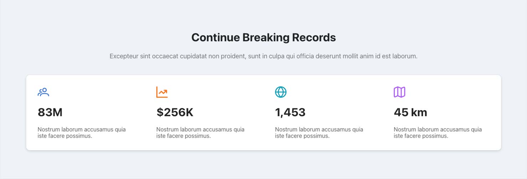Click the description text beneath 1,453
Viewport: 527px width, 179px height.
(319, 132)
